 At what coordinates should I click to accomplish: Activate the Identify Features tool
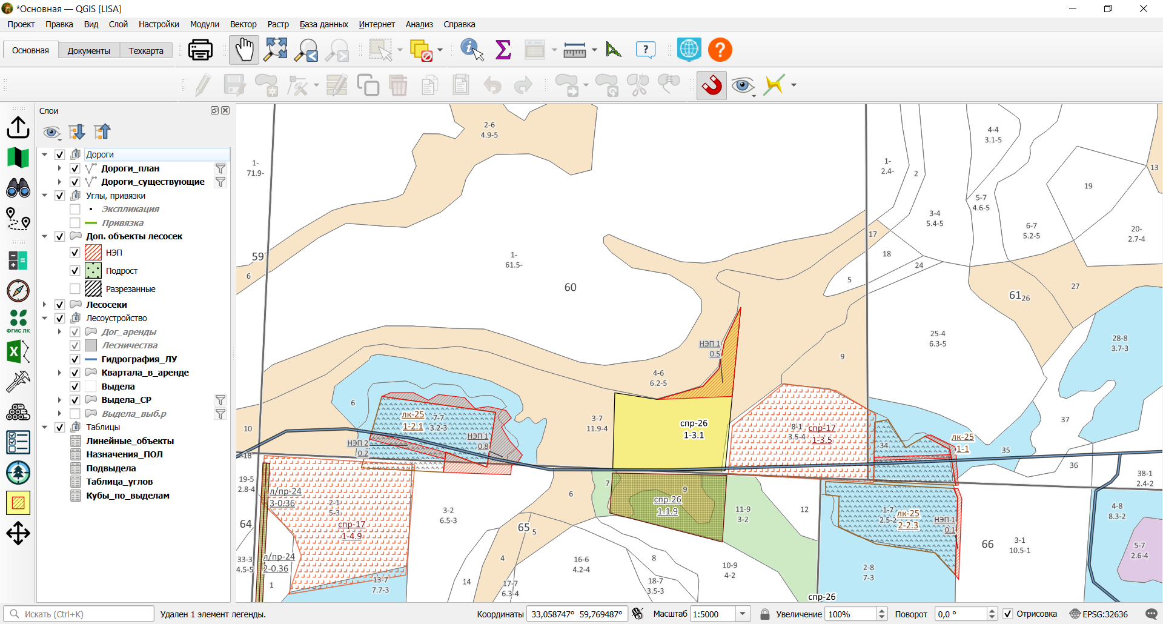[472, 50]
